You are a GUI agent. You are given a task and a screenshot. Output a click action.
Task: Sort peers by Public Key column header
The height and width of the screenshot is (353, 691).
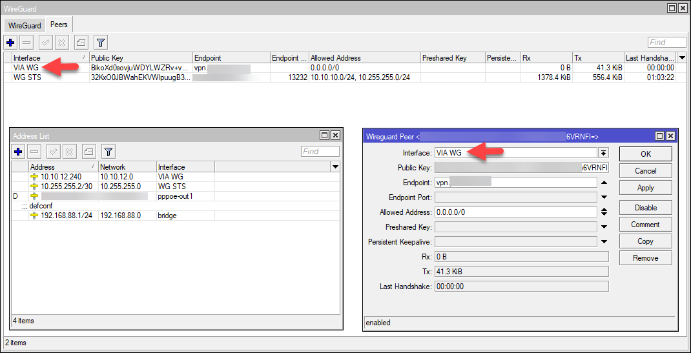(x=141, y=57)
